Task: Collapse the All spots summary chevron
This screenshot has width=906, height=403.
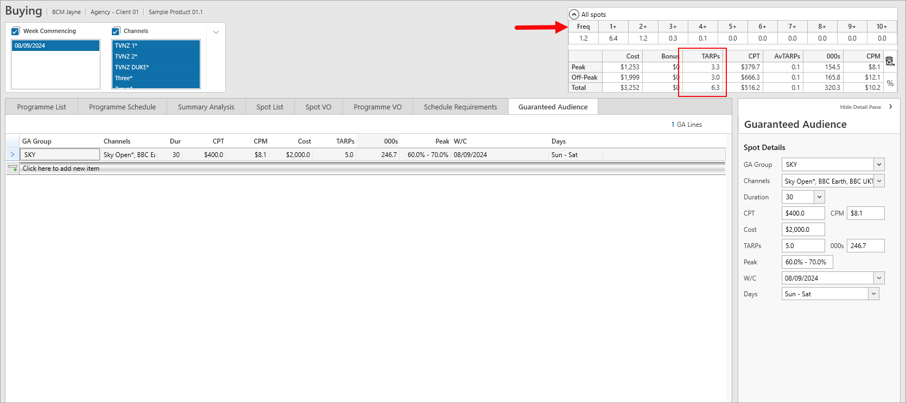Action: 574,15
